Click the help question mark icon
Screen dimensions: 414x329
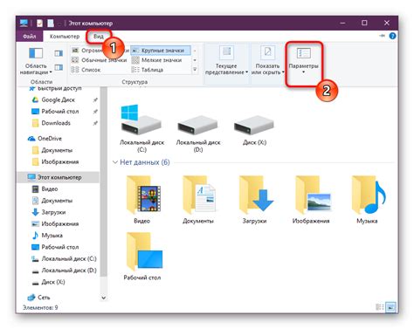(392, 36)
